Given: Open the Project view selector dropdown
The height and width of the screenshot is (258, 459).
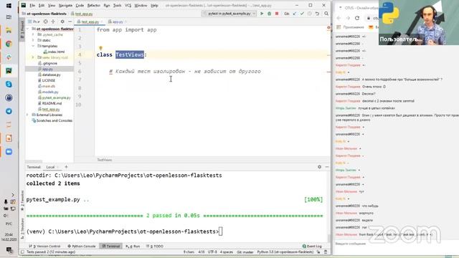Looking at the screenshot, I should pyautogui.click(x=34, y=21).
